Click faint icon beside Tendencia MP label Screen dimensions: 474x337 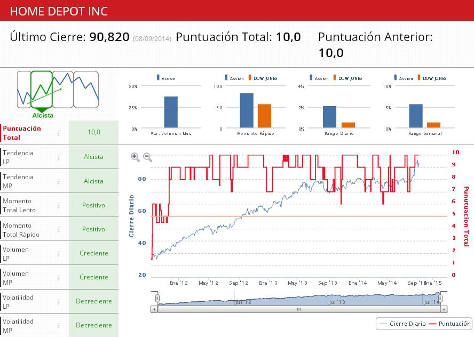click(58, 181)
